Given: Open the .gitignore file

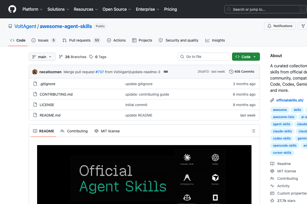Looking at the screenshot, I should pos(47,84).
